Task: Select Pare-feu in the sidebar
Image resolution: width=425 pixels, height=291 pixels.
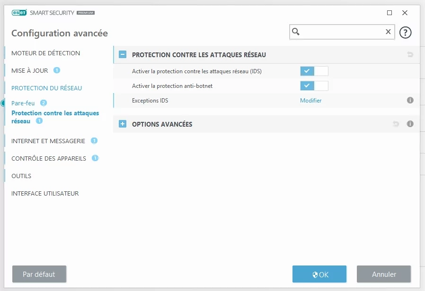Action: click(23, 103)
